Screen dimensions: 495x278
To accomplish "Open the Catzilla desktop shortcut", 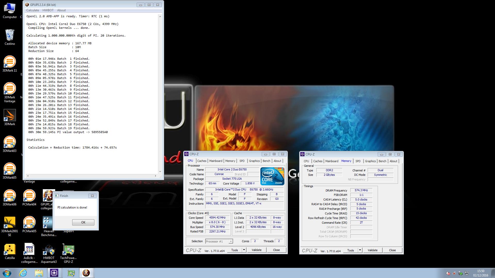I will click(x=10, y=251).
